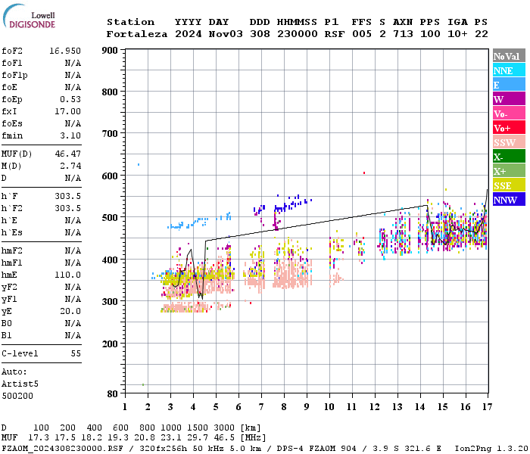
Task: Select the SSW legend swatch
Action: pyautogui.click(x=509, y=142)
